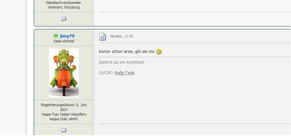This screenshot has height=136, width=291.
Task: Open private message envelope under juny79's profile
Action: (64, 130)
